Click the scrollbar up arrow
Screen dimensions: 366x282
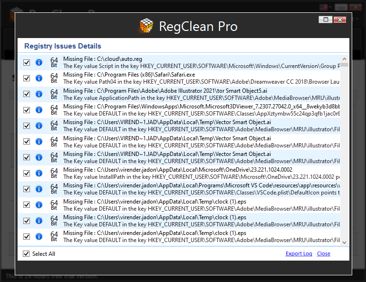click(x=344, y=59)
